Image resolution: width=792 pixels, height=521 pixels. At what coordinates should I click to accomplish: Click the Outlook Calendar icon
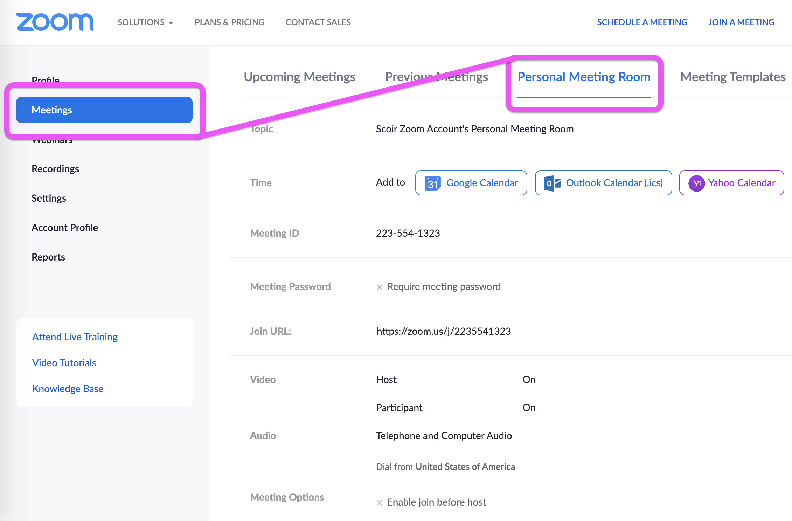(553, 183)
